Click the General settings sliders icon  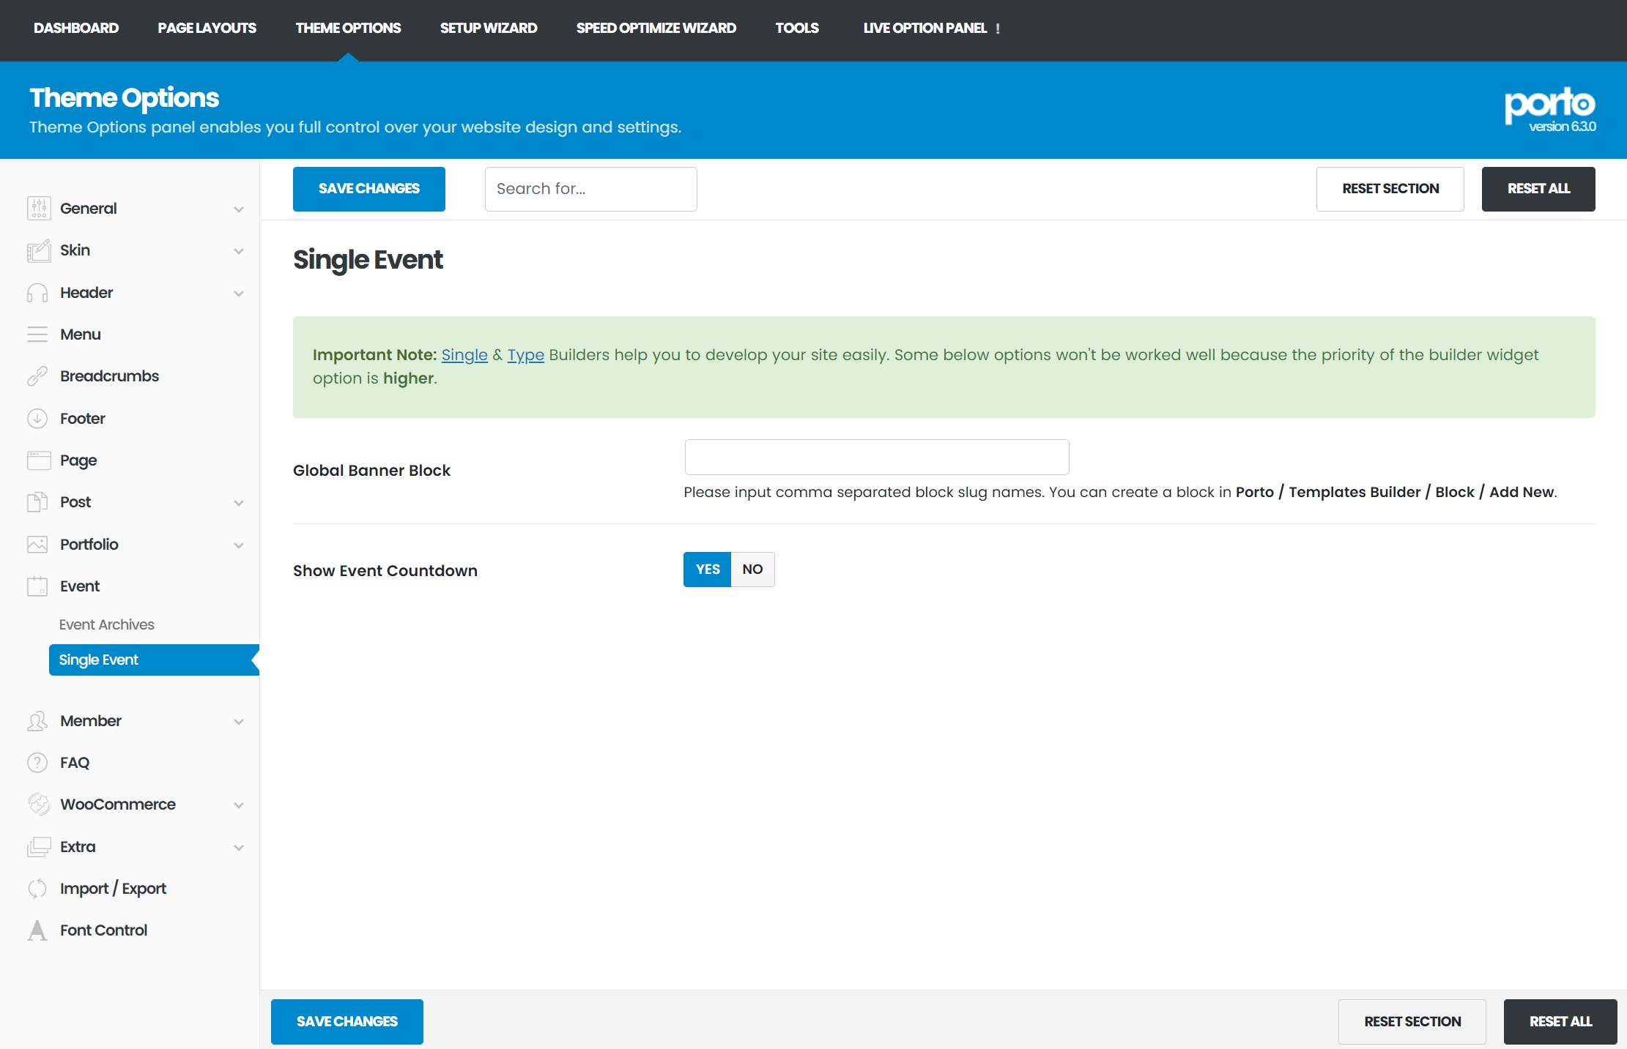[x=38, y=209]
